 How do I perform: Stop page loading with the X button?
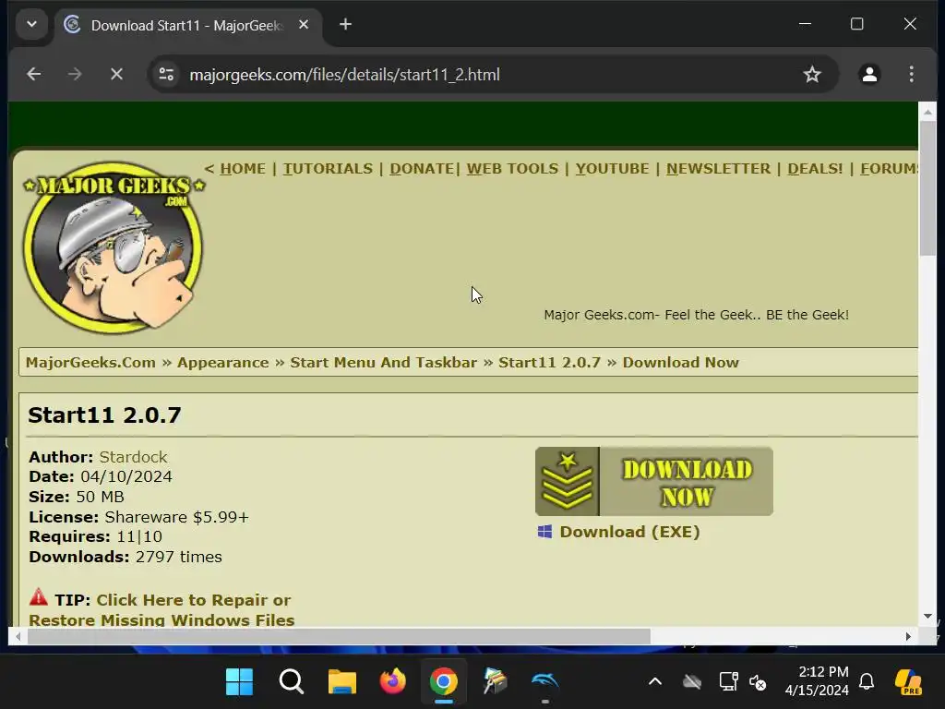pyautogui.click(x=116, y=74)
